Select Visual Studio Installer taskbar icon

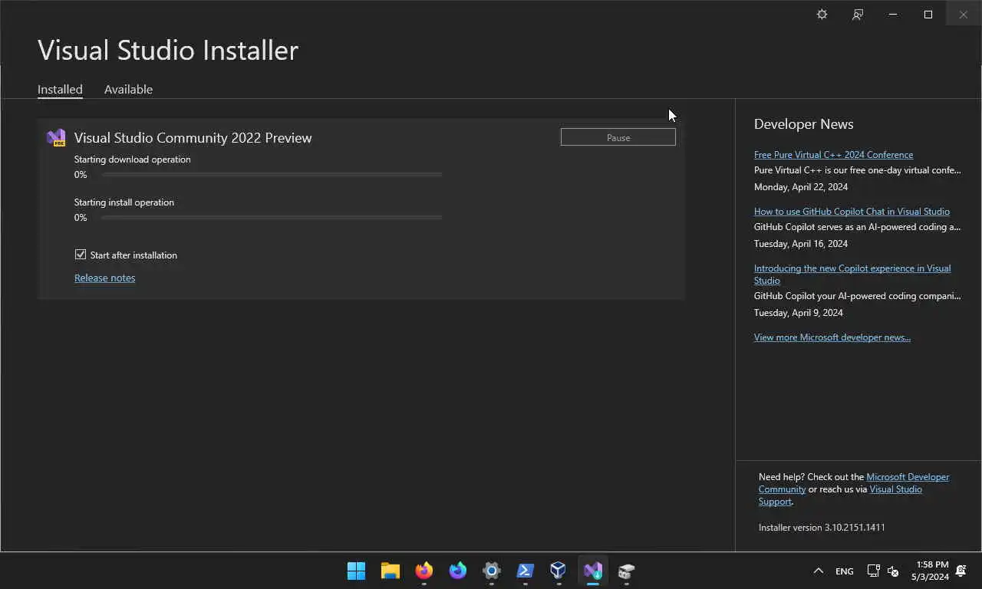pyautogui.click(x=592, y=571)
